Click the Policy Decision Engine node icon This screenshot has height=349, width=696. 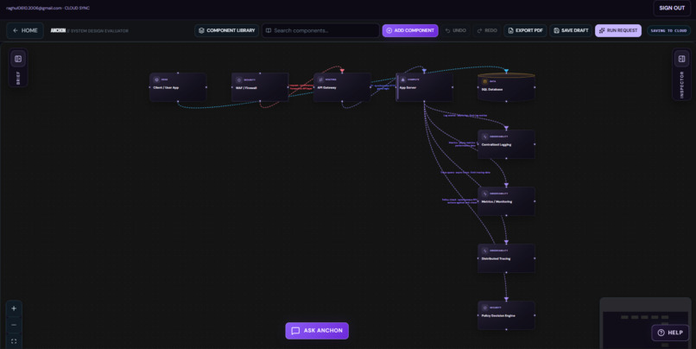[x=484, y=308]
